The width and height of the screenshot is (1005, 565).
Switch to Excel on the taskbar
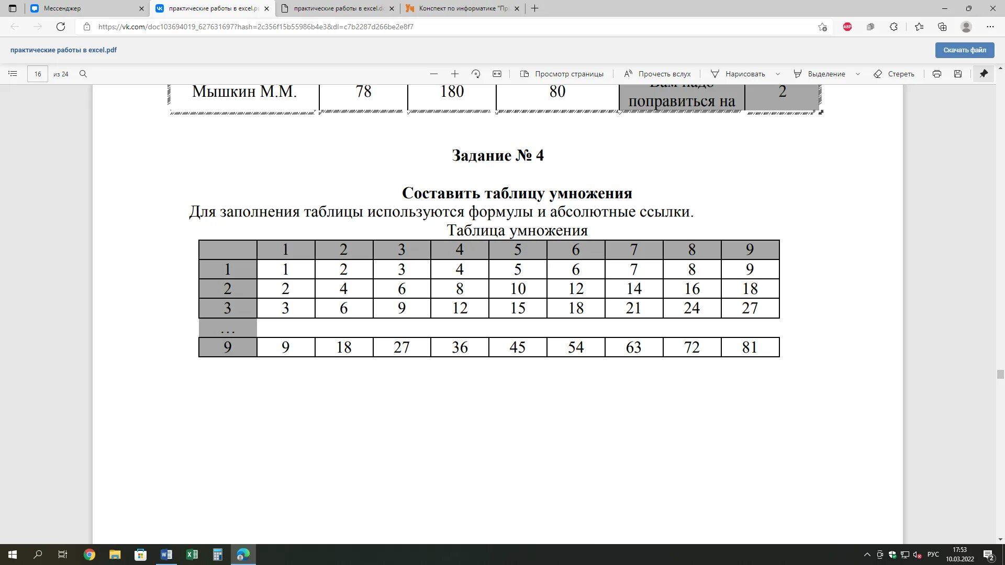coord(192,555)
